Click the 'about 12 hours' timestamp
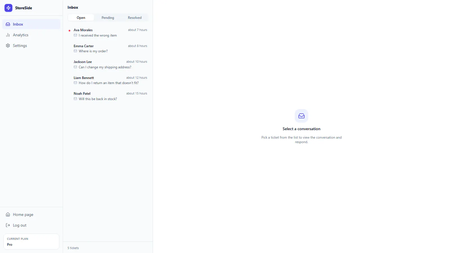Image resolution: width=450 pixels, height=253 pixels. pos(137,78)
